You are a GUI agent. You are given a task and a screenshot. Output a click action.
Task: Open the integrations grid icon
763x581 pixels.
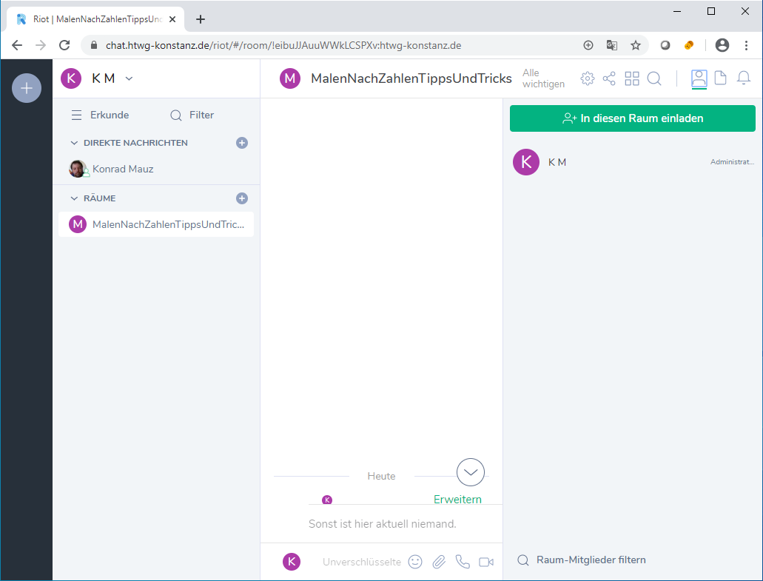tap(632, 78)
